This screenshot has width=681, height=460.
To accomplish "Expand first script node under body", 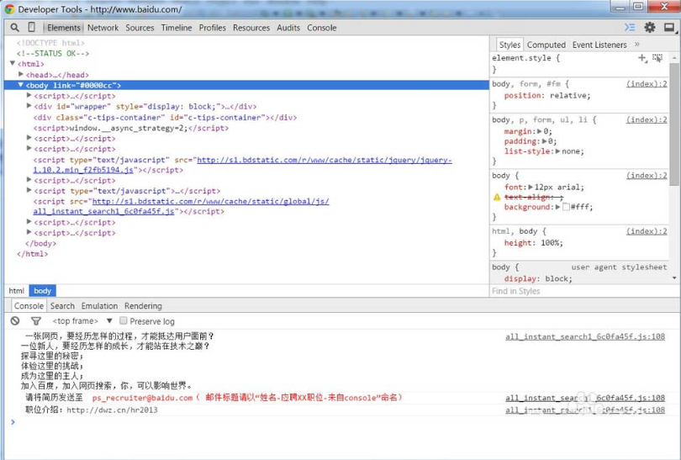I will 29,95.
